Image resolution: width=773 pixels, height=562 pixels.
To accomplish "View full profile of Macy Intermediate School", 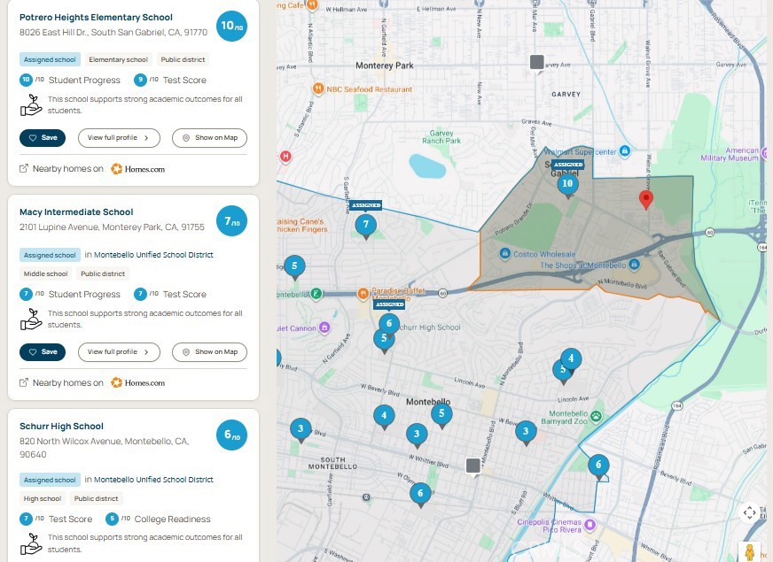I will click(119, 352).
